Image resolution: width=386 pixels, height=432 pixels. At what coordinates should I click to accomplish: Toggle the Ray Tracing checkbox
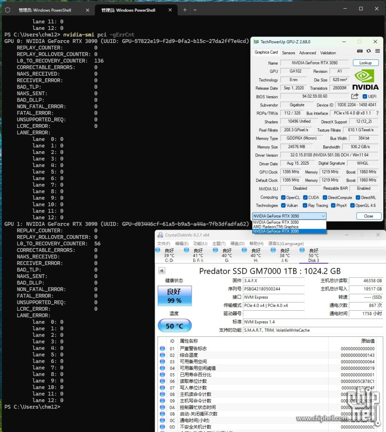point(305,206)
